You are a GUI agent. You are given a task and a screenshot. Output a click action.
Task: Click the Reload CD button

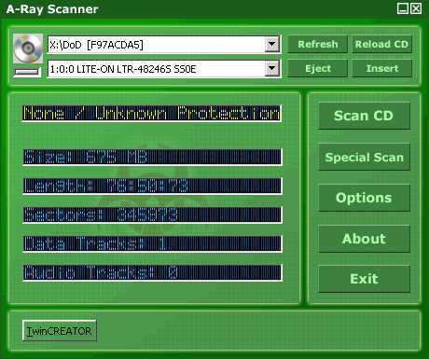click(381, 44)
